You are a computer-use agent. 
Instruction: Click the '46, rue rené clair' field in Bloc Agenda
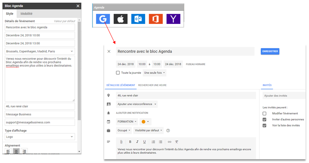point(40,106)
